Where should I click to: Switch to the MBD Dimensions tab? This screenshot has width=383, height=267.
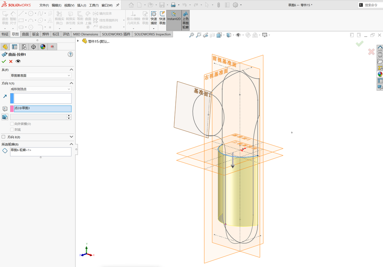pos(86,34)
